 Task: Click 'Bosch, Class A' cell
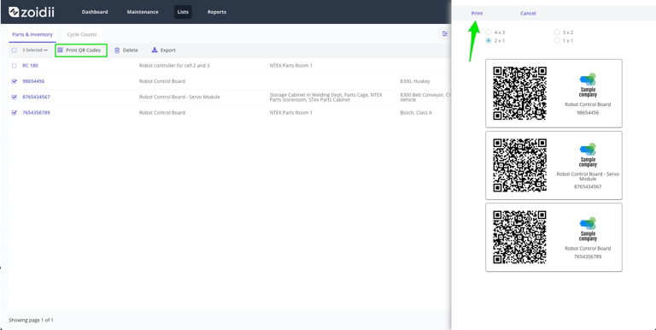pyautogui.click(x=416, y=113)
